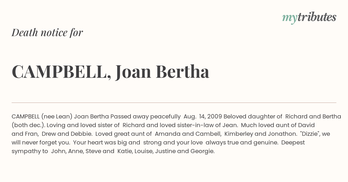Click "Passed away peacefully" in the notice body
Viewport: 348px width, 182px height.
(x=145, y=117)
